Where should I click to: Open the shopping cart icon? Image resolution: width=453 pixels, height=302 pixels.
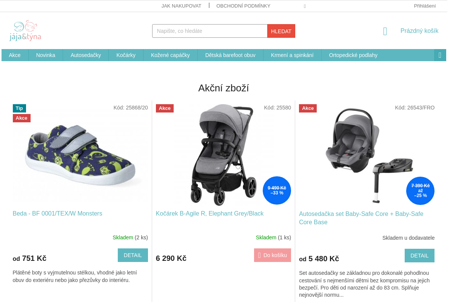point(385,31)
